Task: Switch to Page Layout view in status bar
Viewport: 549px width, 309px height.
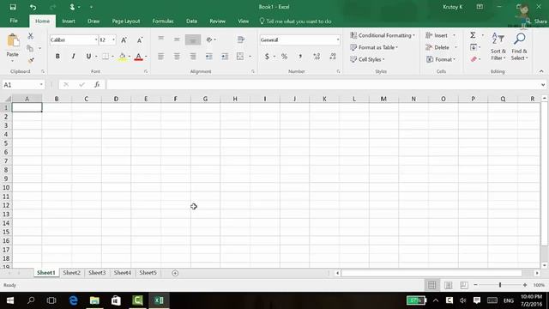Action: (448, 285)
